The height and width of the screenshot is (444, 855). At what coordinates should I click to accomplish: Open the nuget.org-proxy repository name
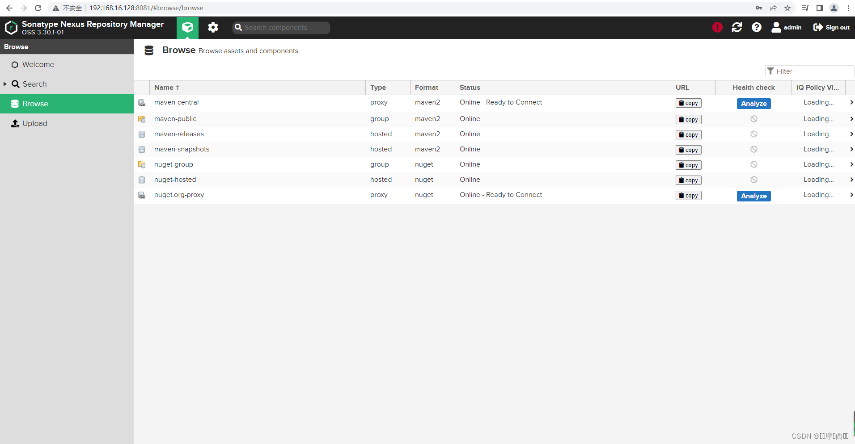(x=179, y=195)
